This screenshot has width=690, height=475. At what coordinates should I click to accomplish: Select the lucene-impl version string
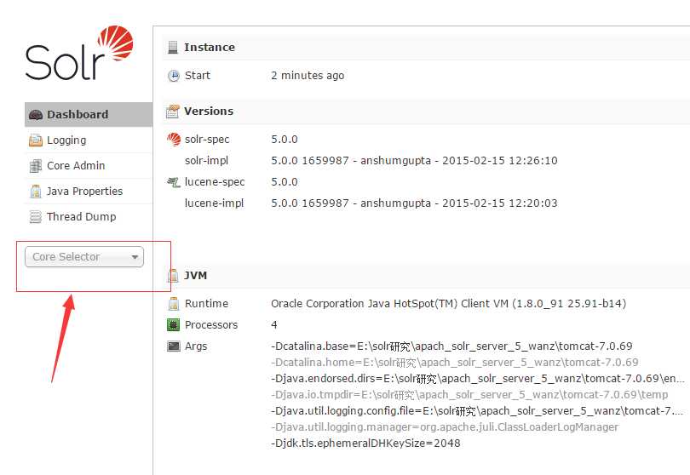(x=414, y=203)
